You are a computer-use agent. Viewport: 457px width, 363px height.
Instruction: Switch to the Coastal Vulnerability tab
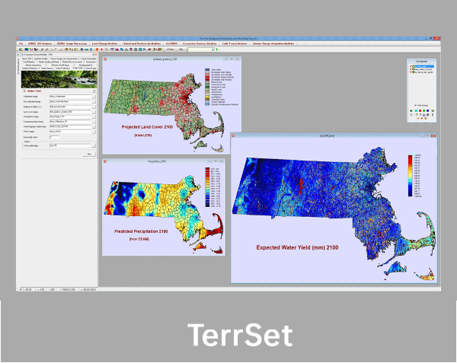tap(88, 59)
